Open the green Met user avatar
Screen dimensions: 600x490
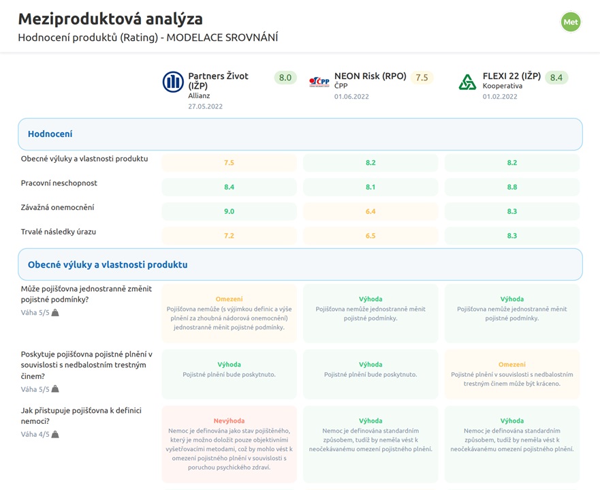(x=571, y=22)
